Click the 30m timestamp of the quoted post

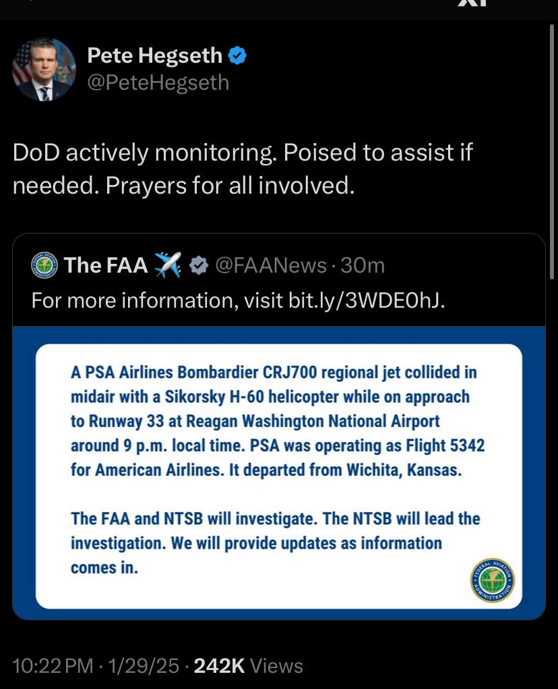(363, 265)
